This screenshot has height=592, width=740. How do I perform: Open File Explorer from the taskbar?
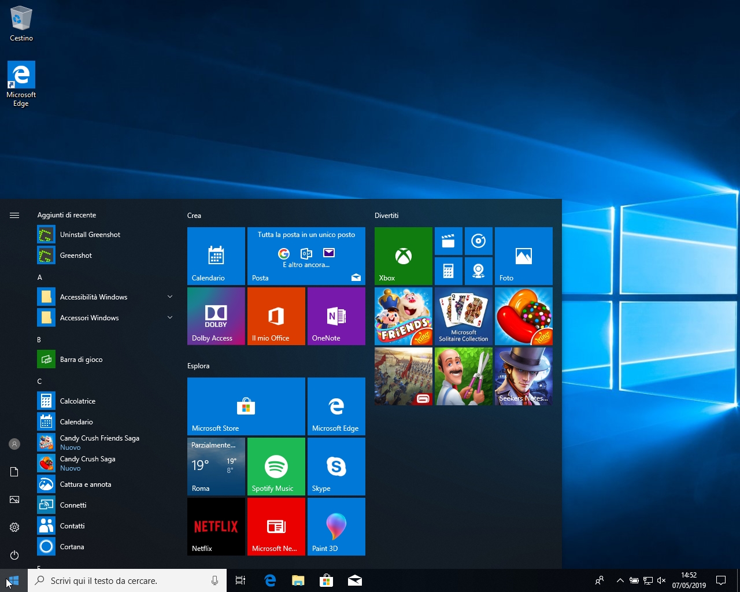(x=298, y=580)
